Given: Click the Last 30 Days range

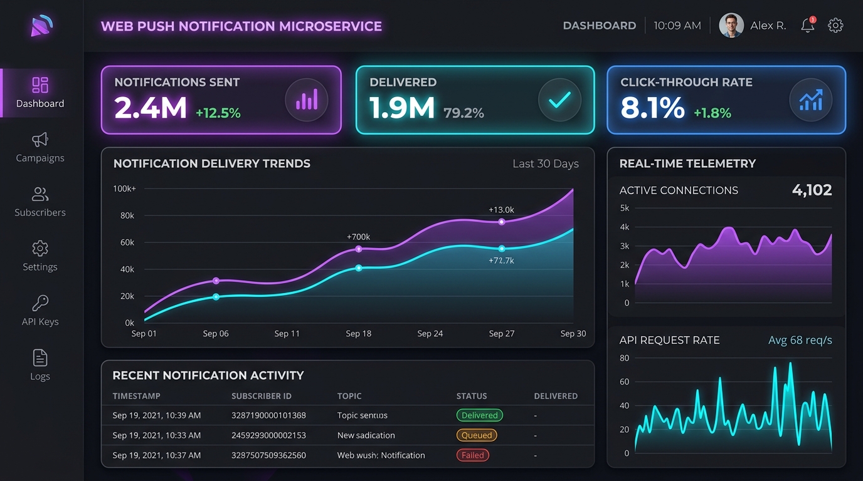Looking at the screenshot, I should coord(546,164).
